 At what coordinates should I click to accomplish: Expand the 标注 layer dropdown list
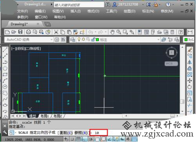pyautogui.click(x=158, y=40)
